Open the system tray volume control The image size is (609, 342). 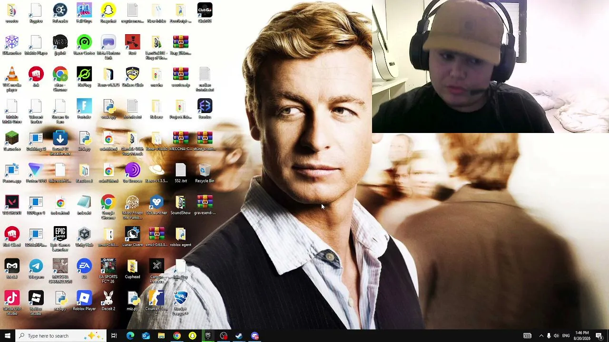coord(556,336)
